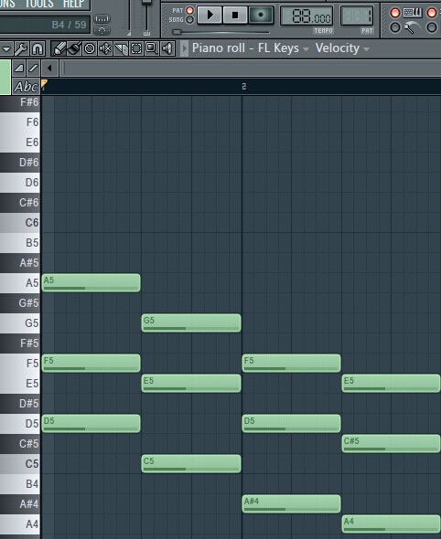Image resolution: width=441 pixels, height=539 pixels.
Task: Select the A#4 note
Action: (x=291, y=504)
